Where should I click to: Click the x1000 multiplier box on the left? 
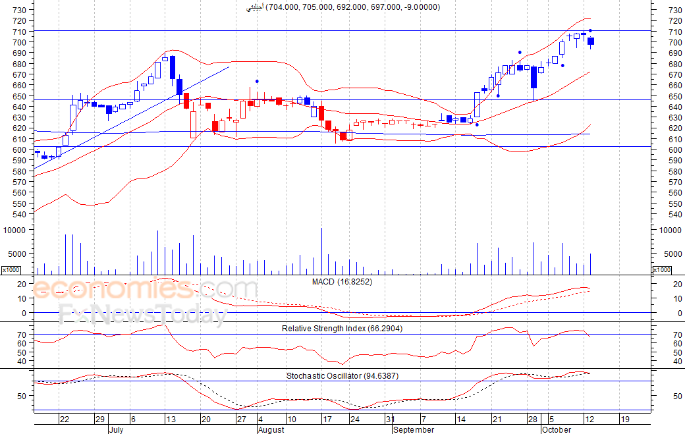[x=11, y=270]
